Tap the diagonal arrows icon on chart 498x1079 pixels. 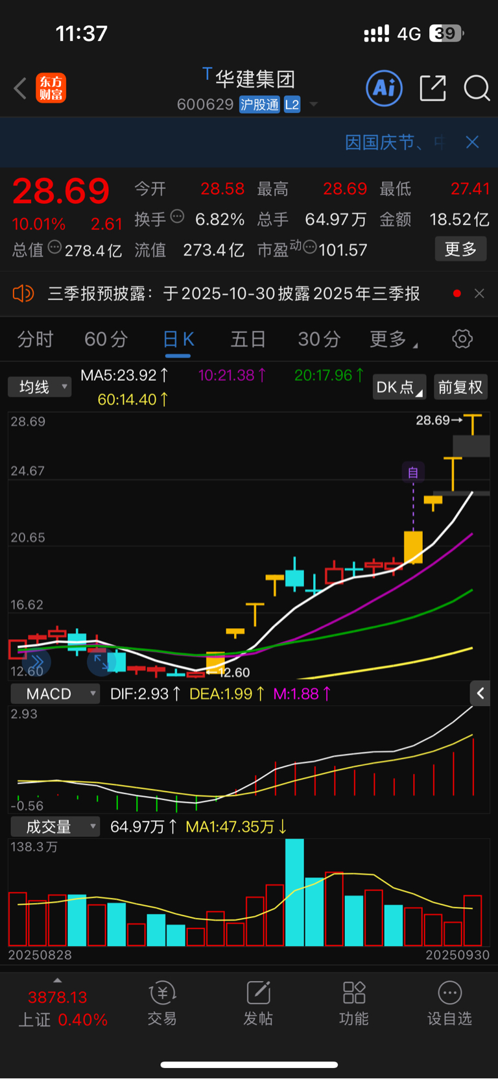tap(102, 662)
